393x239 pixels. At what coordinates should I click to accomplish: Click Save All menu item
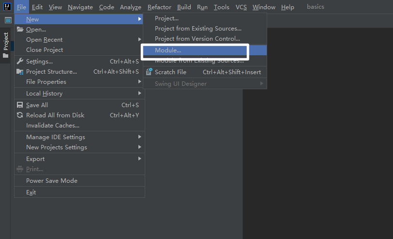pyautogui.click(x=79, y=105)
